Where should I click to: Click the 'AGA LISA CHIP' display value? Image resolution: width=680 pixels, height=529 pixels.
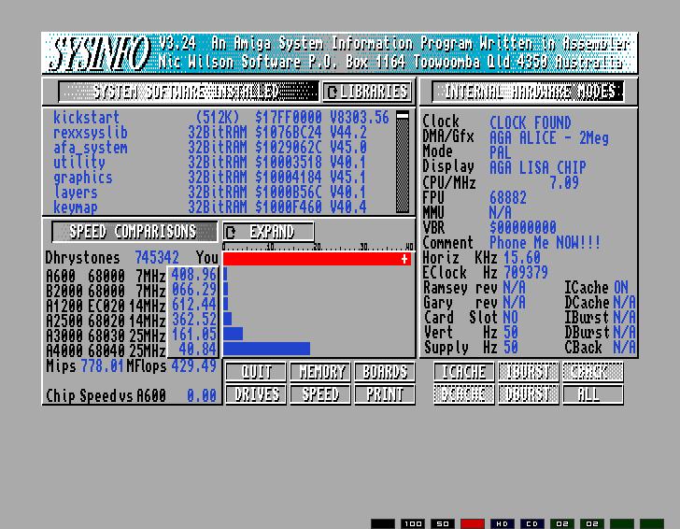538,167
